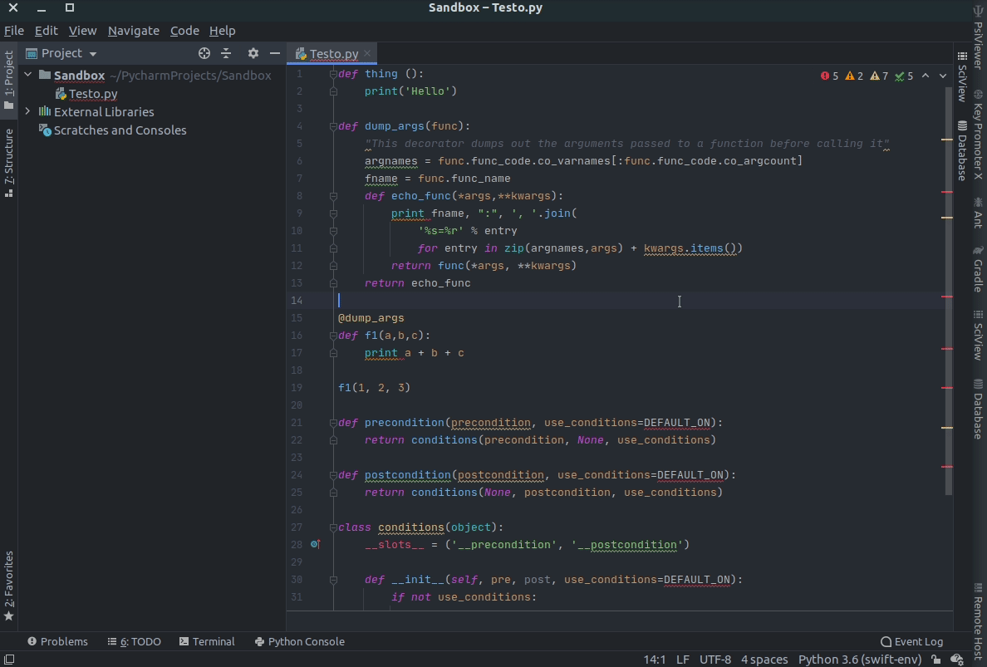Open the View menu
The width and height of the screenshot is (987, 667).
coord(82,30)
